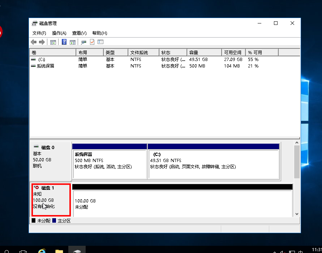Image resolution: width=322 pixels, height=253 pixels.
Task: Select the (C:) volume row in the list
Action: pos(42,59)
